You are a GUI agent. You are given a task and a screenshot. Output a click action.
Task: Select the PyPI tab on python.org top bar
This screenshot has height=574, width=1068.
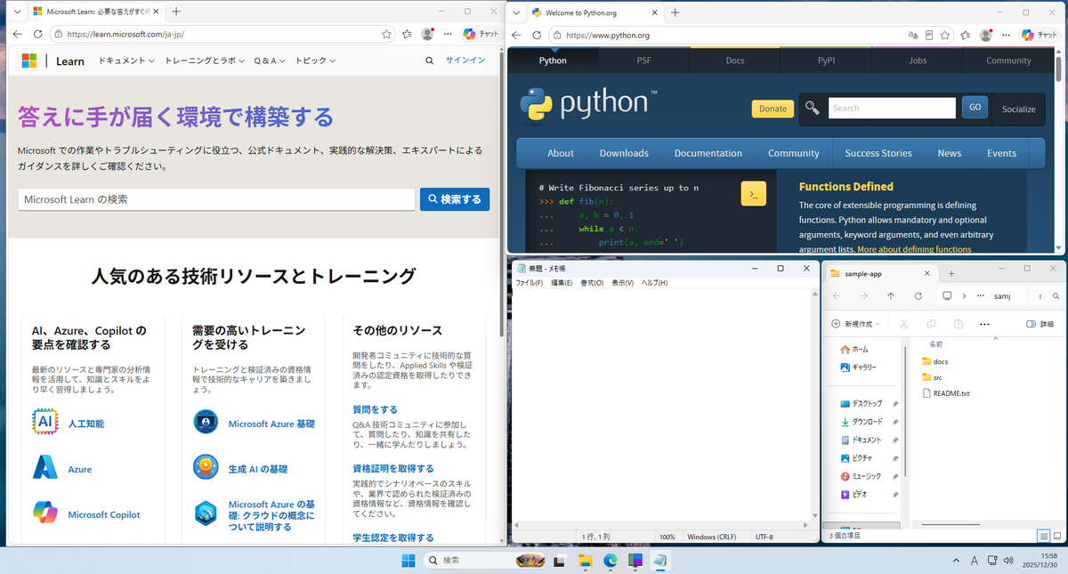click(x=827, y=61)
